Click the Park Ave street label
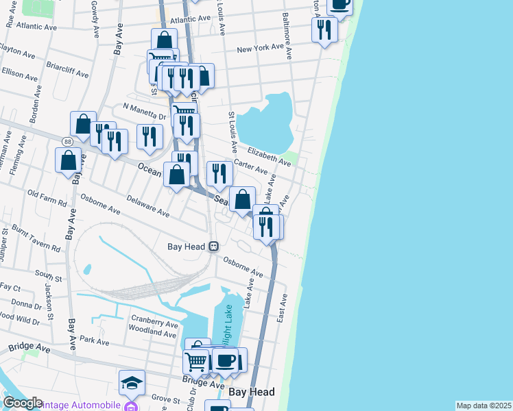This screenshot has width=513, height=411. pos(94,340)
